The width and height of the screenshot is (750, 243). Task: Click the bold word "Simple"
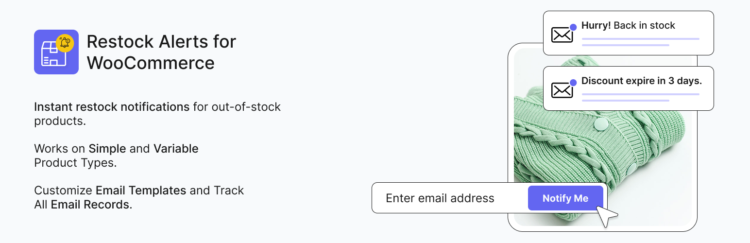click(107, 149)
